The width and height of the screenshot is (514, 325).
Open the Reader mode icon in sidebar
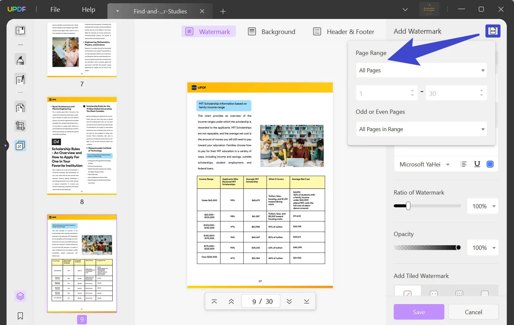tap(20, 30)
